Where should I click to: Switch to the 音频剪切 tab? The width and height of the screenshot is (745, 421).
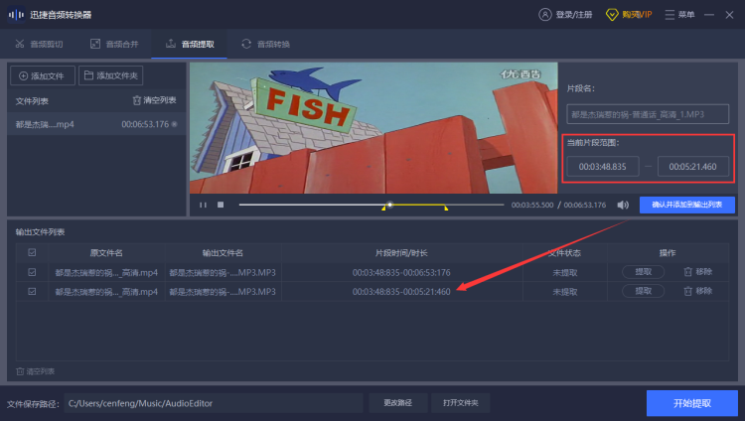(39, 45)
